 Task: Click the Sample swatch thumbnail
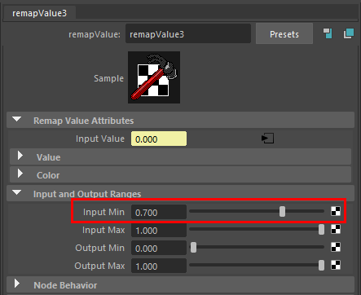click(x=154, y=77)
